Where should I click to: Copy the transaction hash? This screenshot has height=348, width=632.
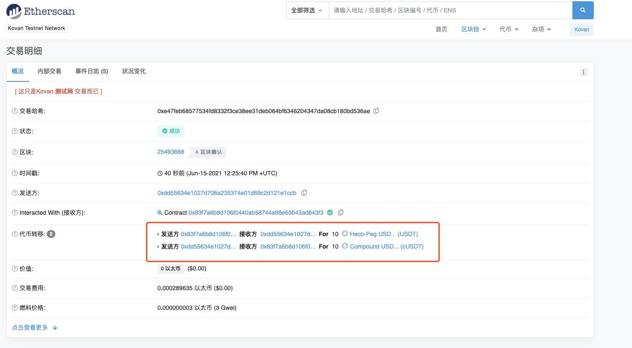click(x=376, y=111)
